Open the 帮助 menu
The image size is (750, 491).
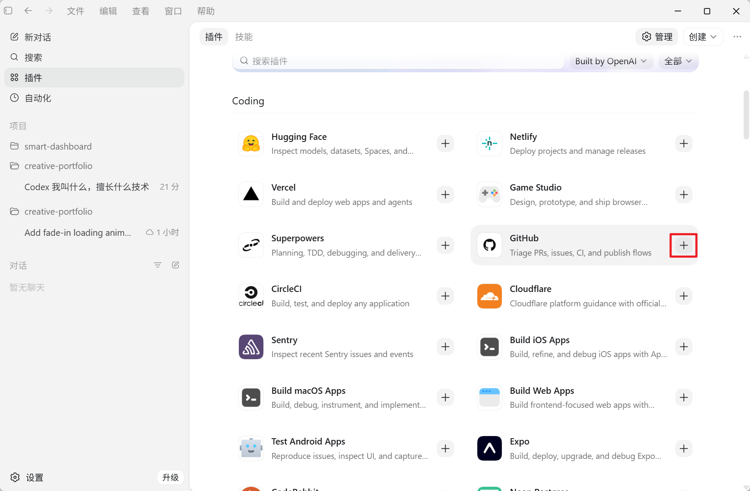coord(205,11)
